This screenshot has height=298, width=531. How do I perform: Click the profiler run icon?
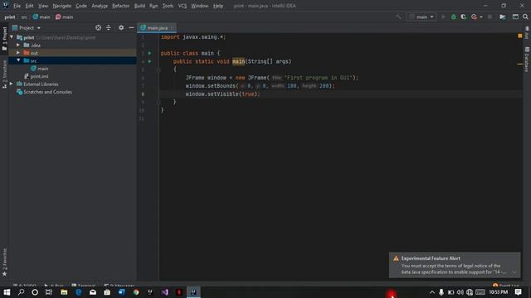(x=474, y=17)
